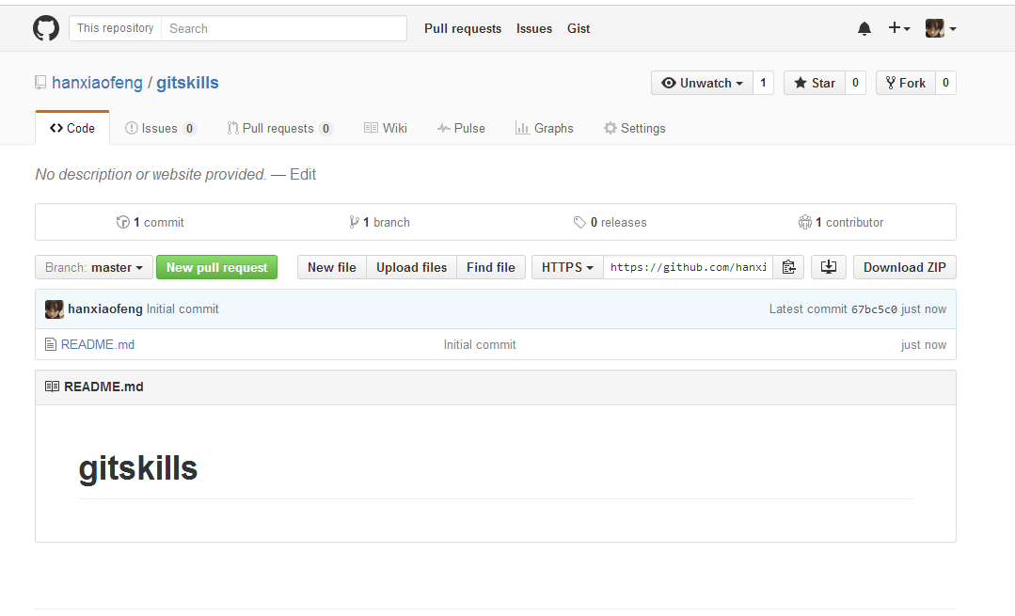The height and width of the screenshot is (616, 1015).
Task: View the stargazers count of 0
Action: 855,83
